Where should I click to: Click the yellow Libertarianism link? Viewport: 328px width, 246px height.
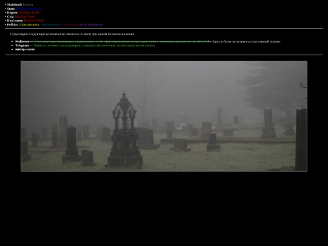tap(29, 25)
